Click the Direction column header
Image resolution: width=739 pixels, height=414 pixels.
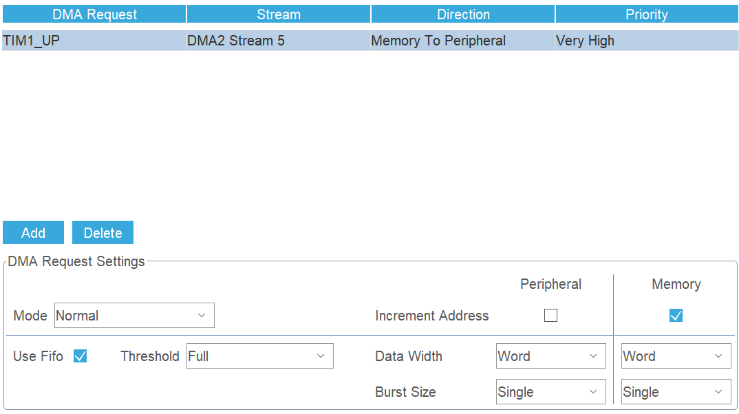[462, 14]
